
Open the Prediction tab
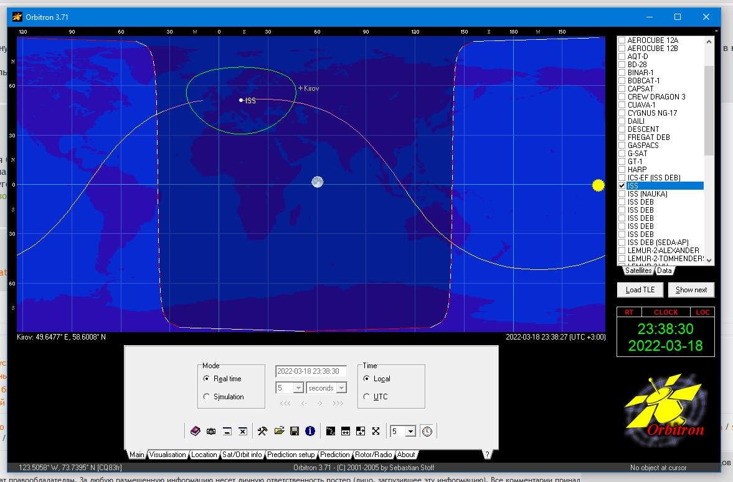click(334, 455)
